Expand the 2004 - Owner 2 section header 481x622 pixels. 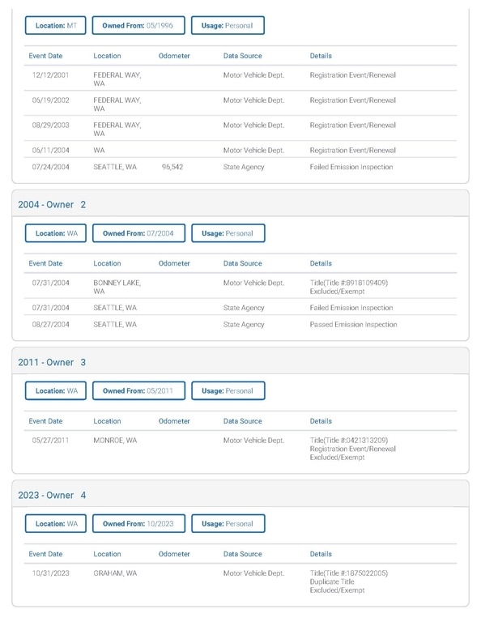pos(240,204)
